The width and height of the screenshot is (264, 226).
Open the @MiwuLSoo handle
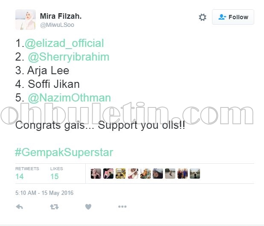[x=57, y=25]
